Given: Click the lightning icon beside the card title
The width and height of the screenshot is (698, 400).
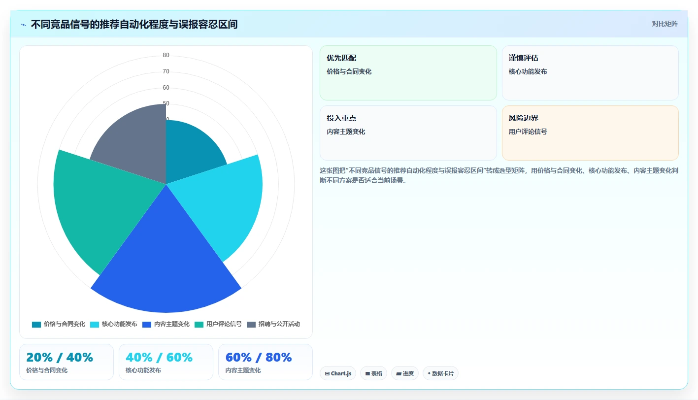Looking at the screenshot, I should pos(24,25).
